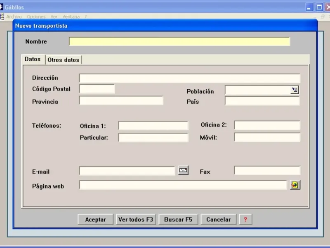Open the Archivo menu
Viewport: 330px width, 248px height.
click(14, 17)
